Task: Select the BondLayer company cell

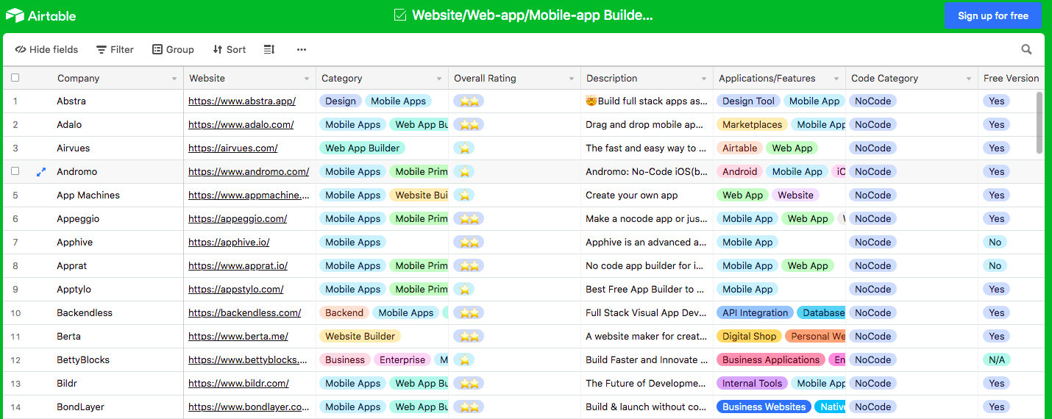Action: pos(118,407)
